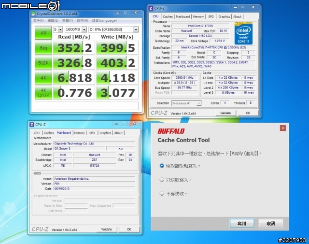This screenshot has width=309, height=244.
Task: Click the BIOS date 06/19/2013 field
Action: tap(94, 188)
